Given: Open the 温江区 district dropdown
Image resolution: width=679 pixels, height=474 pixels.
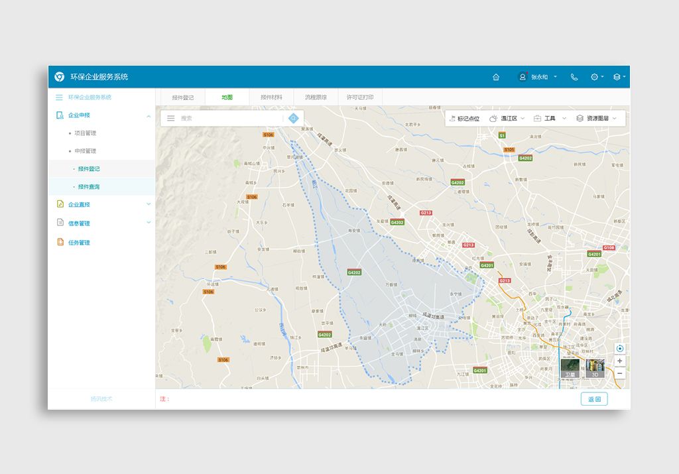Looking at the screenshot, I should pyautogui.click(x=523, y=118).
